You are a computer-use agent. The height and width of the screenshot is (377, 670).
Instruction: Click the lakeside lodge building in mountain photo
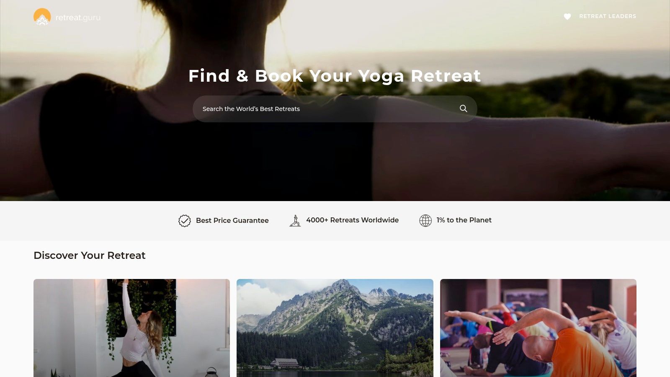pos(285,363)
